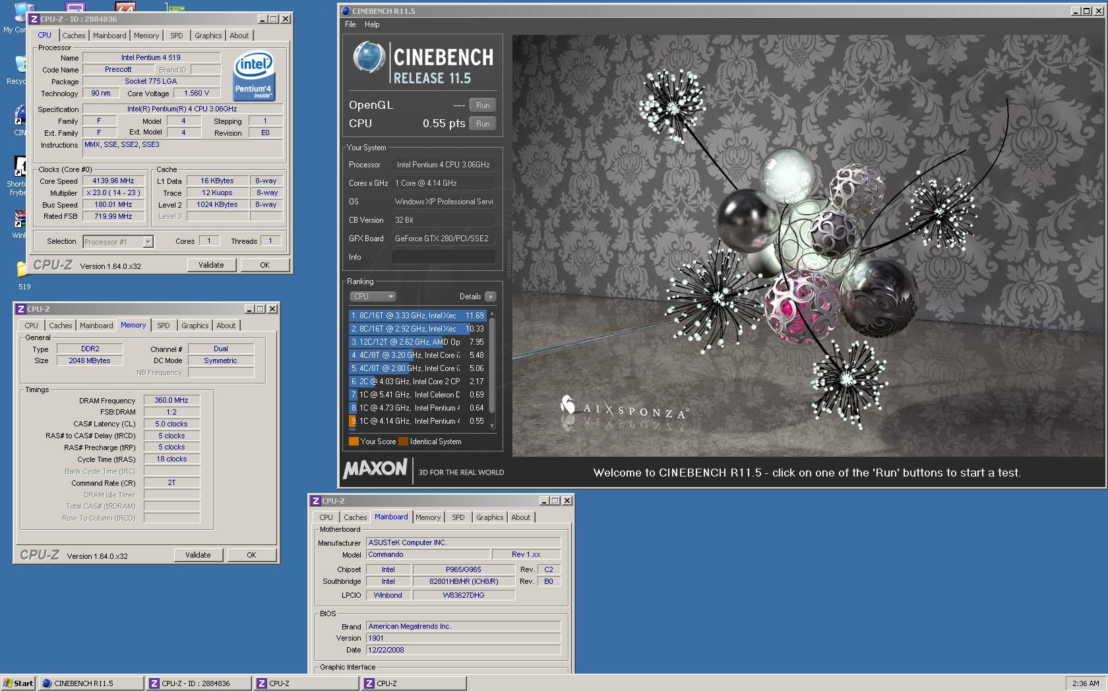Click the system tray clock 2:36 AM
Viewport: 1108px width, 692px height.
[x=1085, y=683]
